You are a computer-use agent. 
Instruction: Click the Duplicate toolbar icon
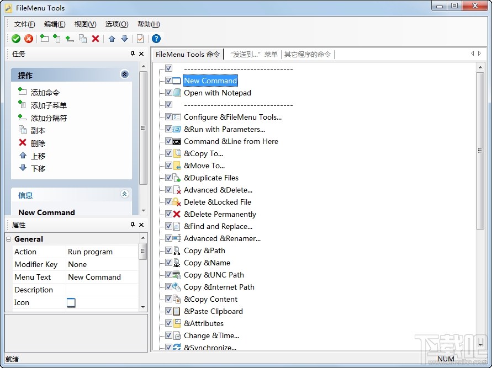(83, 39)
